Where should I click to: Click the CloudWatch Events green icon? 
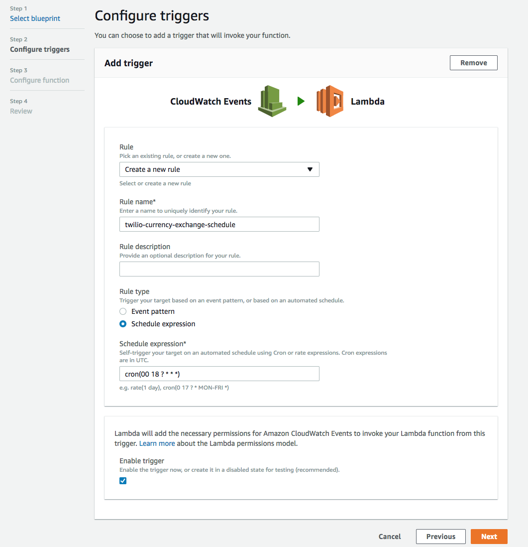point(272,101)
